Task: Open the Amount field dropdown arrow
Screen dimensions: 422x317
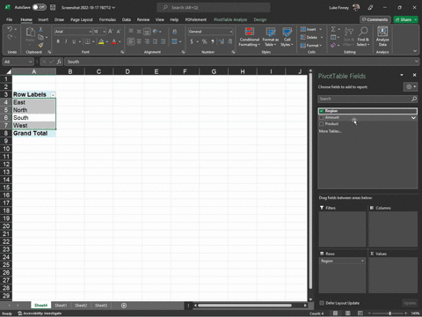Action: tap(413, 118)
